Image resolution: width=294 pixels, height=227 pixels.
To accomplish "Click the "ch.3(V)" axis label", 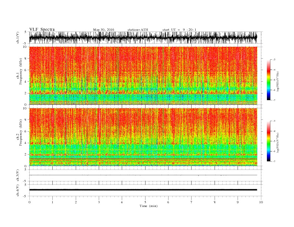I will pyautogui.click(x=18, y=175).
